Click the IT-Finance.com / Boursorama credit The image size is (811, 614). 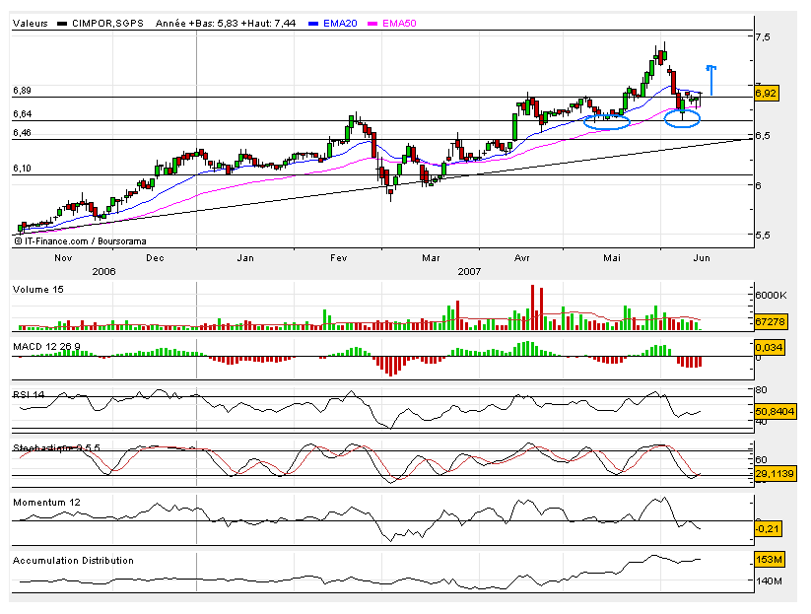pyautogui.click(x=80, y=241)
